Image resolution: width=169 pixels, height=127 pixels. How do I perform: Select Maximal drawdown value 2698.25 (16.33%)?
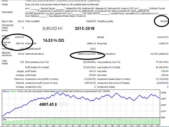pos(87,54)
